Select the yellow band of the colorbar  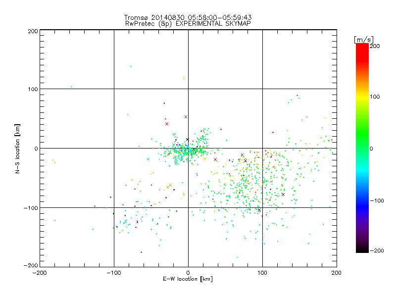click(x=362, y=97)
